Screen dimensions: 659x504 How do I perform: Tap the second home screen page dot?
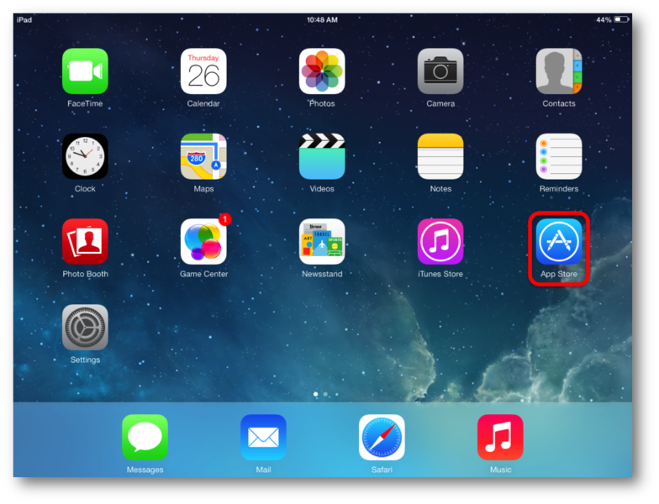(x=325, y=394)
